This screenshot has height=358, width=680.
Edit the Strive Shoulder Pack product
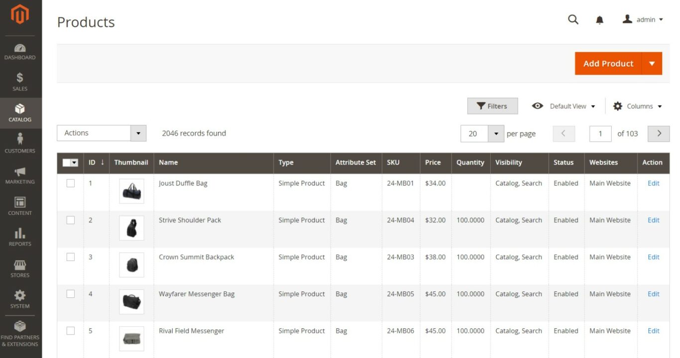tap(653, 220)
